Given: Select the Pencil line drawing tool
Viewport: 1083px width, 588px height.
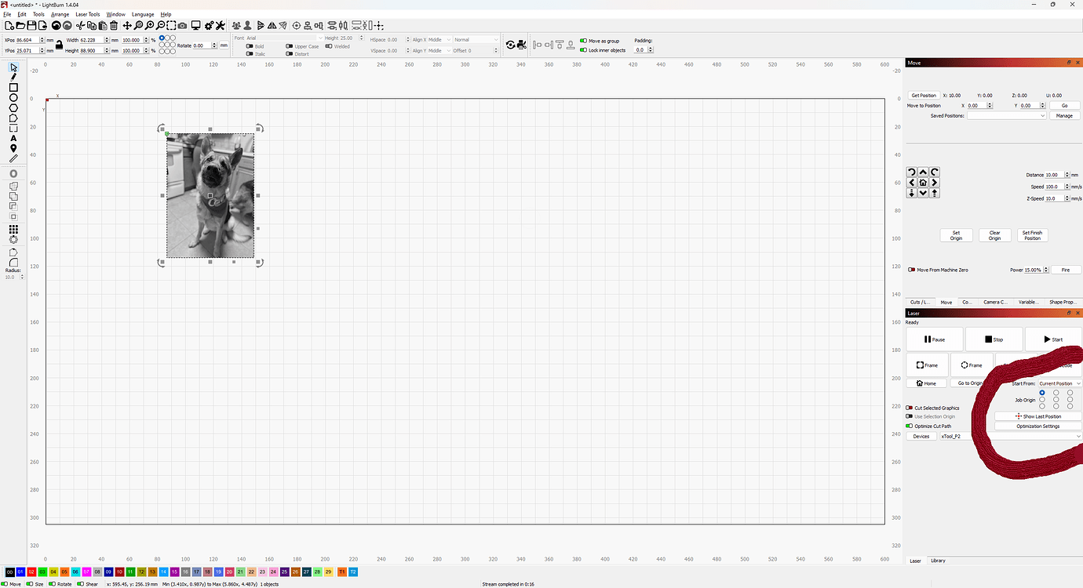Looking at the screenshot, I should click(x=13, y=78).
